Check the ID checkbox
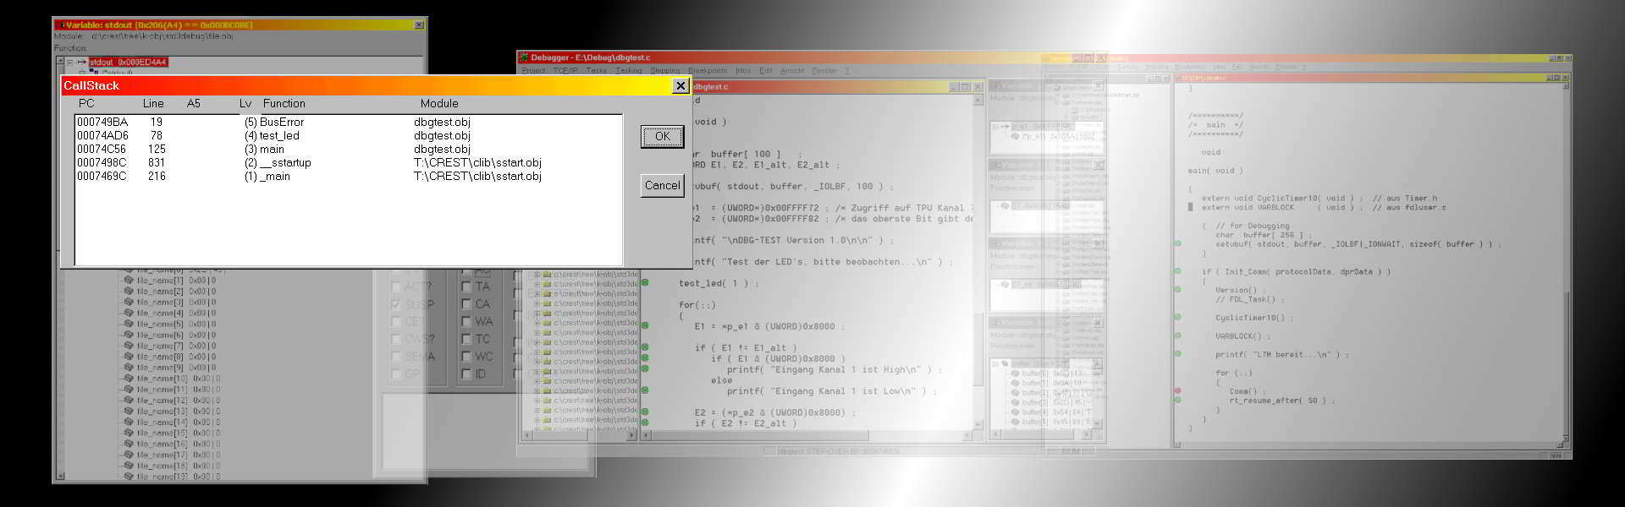 coord(466,374)
